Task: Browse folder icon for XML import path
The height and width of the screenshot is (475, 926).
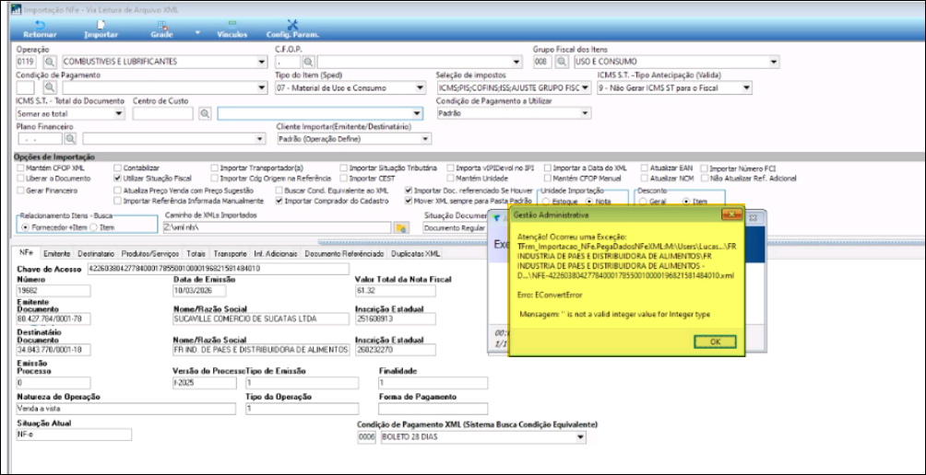Action: coord(400,227)
